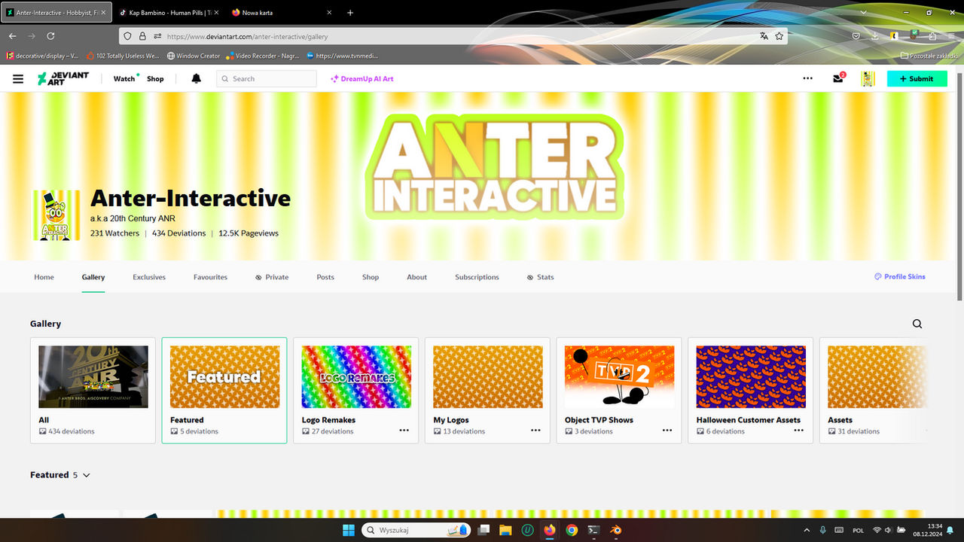
Task: Open the message inbox envelope icon
Action: click(837, 78)
